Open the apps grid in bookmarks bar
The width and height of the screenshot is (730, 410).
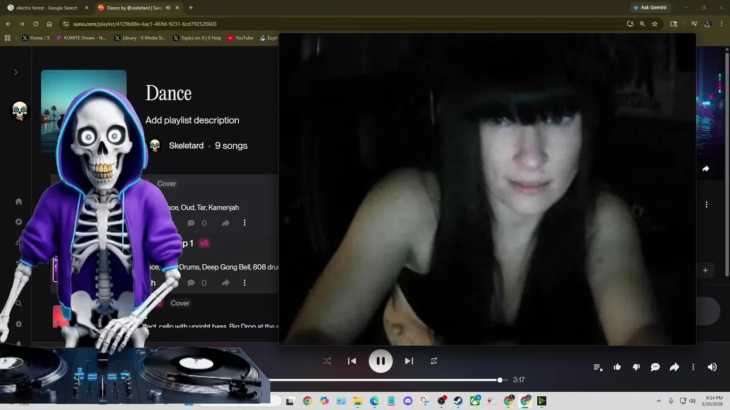7,38
